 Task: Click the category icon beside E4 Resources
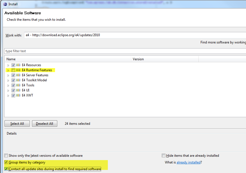18,65
